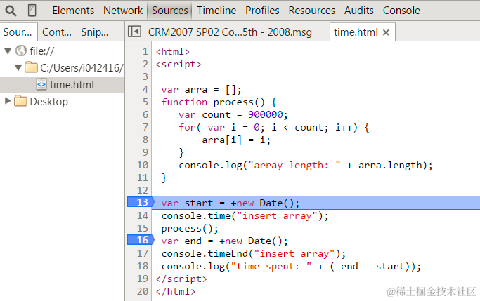This screenshot has height=301, width=480.
Task: Expand the Desktop folder
Action: coord(8,101)
